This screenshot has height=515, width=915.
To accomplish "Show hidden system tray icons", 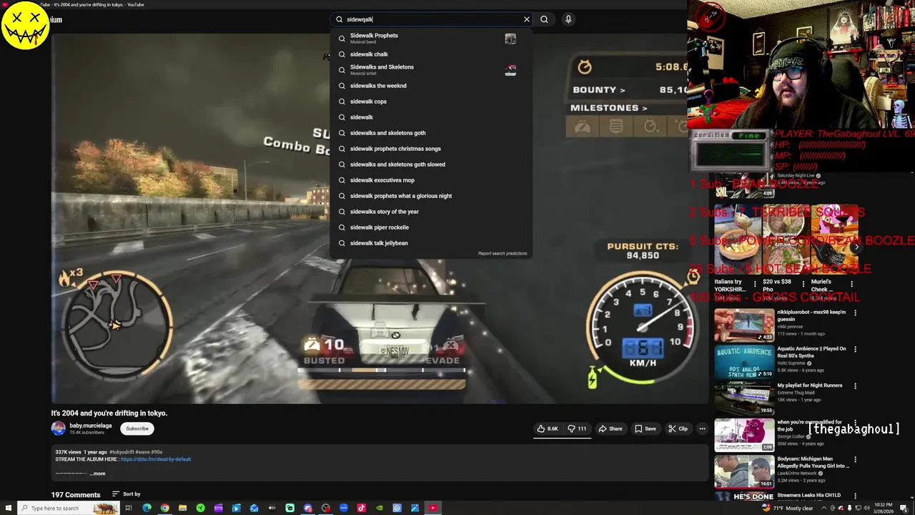I will point(823,508).
